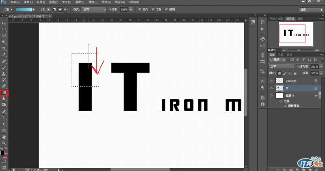Select the Polygonal Lasso tool
The height and width of the screenshot is (171, 325).
[4, 36]
